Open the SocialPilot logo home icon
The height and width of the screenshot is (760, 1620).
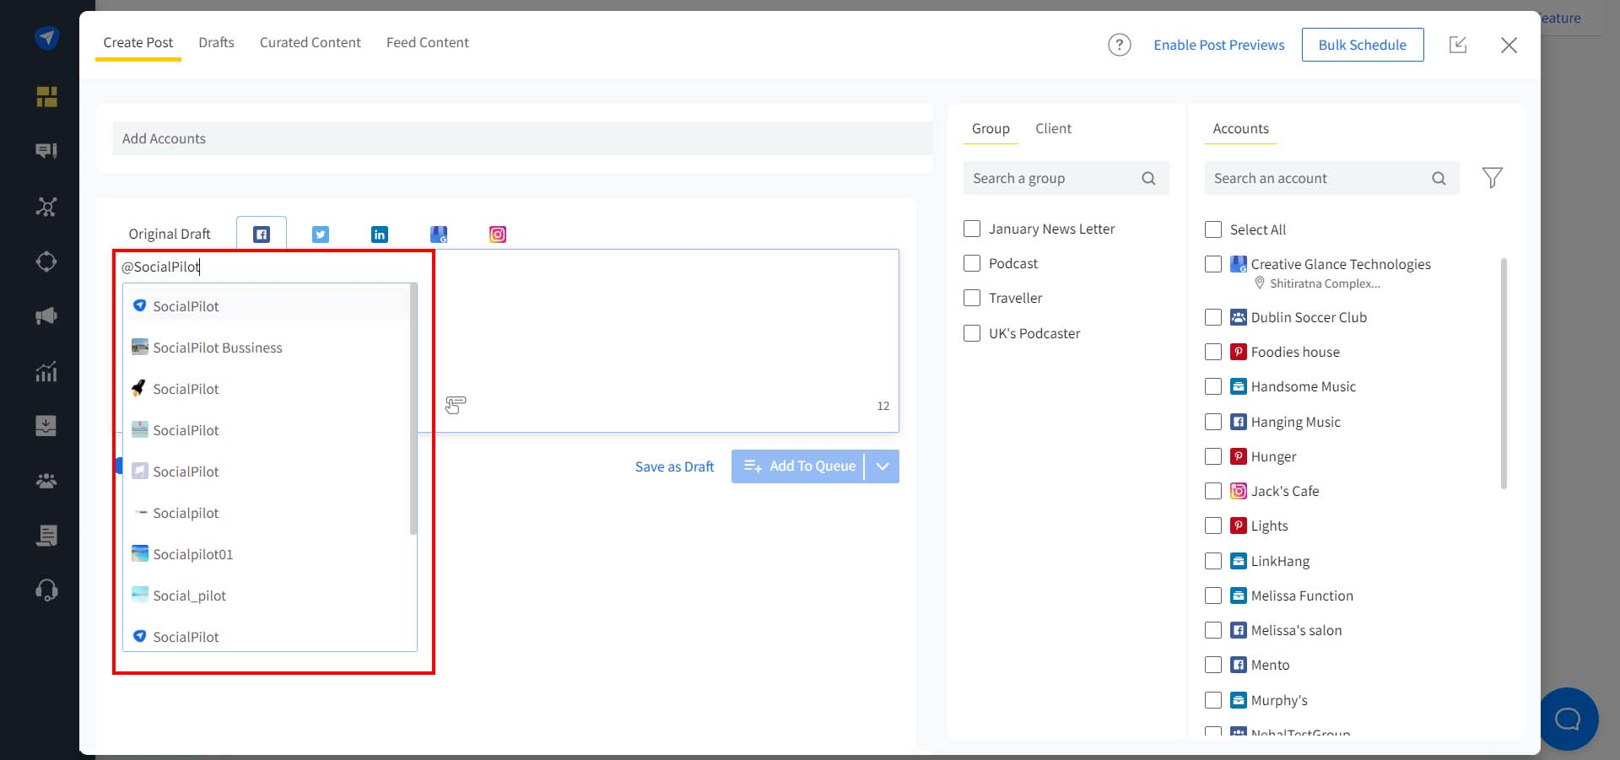46,38
